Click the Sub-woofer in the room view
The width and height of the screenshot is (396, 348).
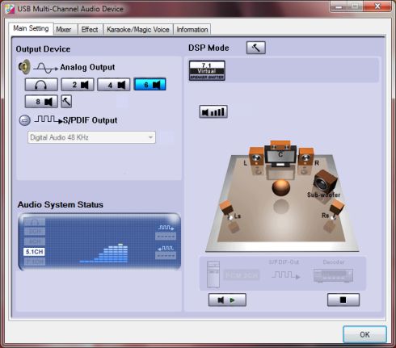325,182
